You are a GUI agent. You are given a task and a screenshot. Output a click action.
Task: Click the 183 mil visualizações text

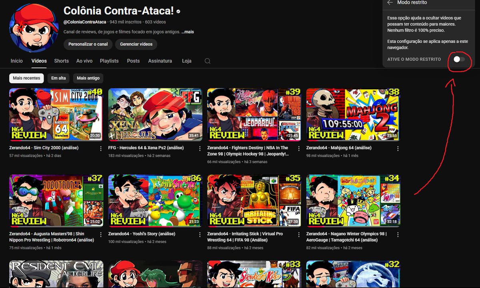[x=126, y=156]
